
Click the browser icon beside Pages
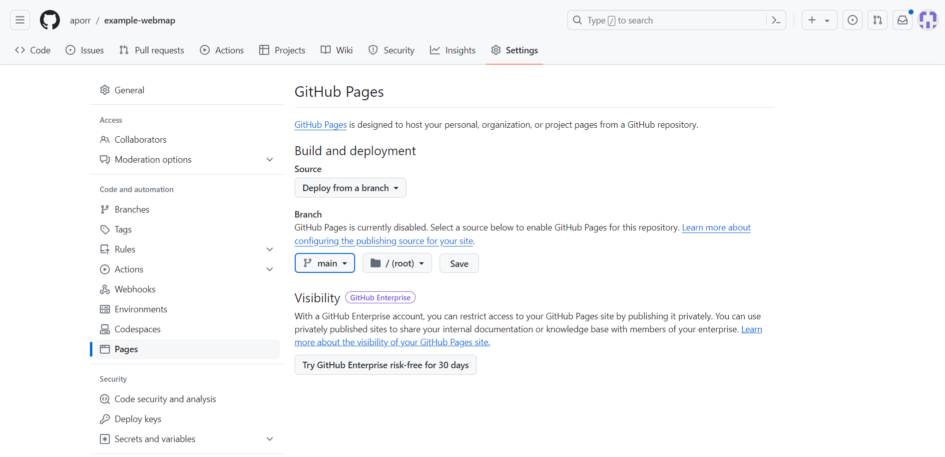(105, 349)
